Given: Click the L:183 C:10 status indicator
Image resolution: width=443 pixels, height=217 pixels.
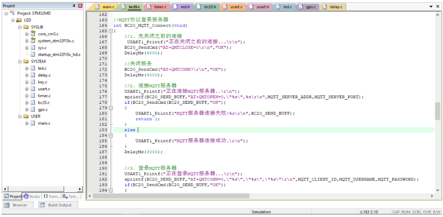Looking at the screenshot, I should click(369, 212).
